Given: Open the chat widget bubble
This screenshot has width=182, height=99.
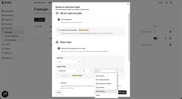Looking at the screenshot, I should tap(5, 94).
